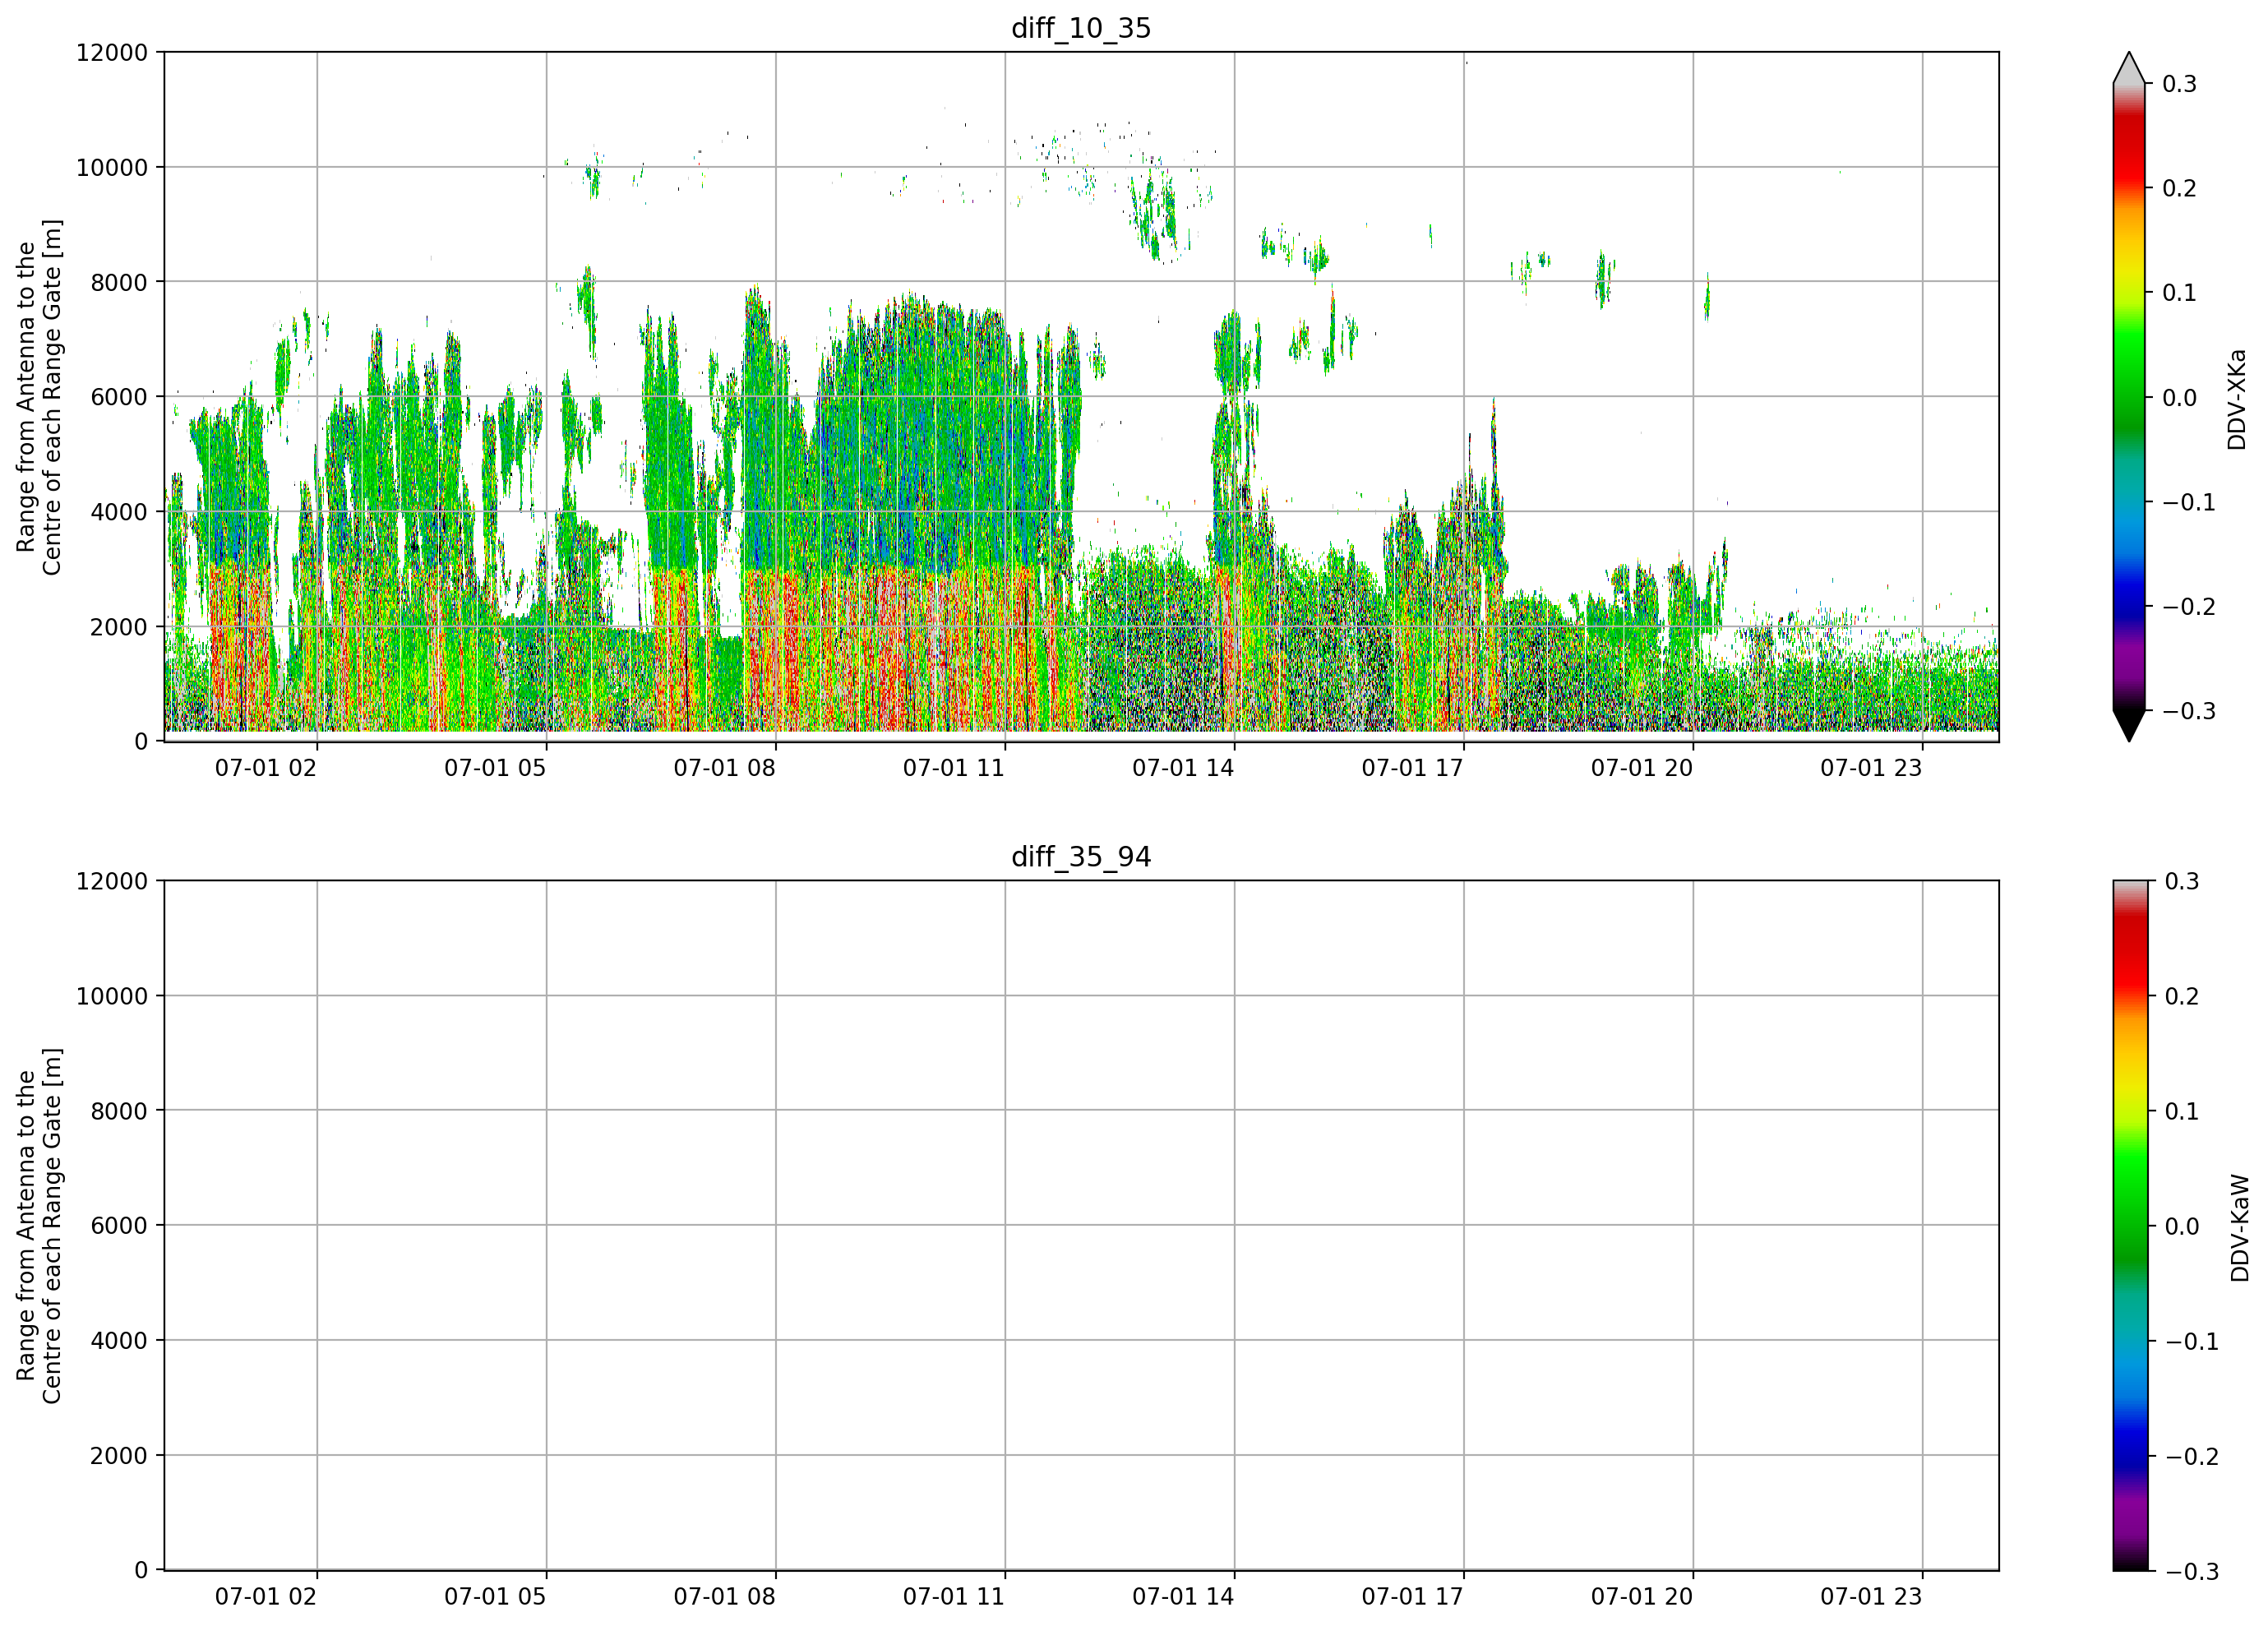Click the 12000 tick label on diff_10_35
Image resolution: width=2268 pixels, height=1626 pixels.
click(x=112, y=52)
